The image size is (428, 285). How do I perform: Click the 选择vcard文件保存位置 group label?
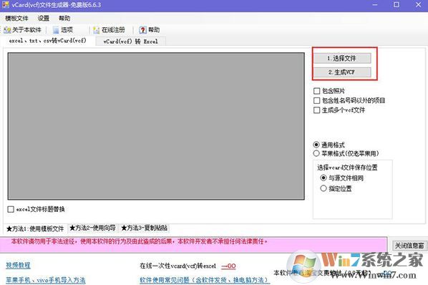(347, 168)
